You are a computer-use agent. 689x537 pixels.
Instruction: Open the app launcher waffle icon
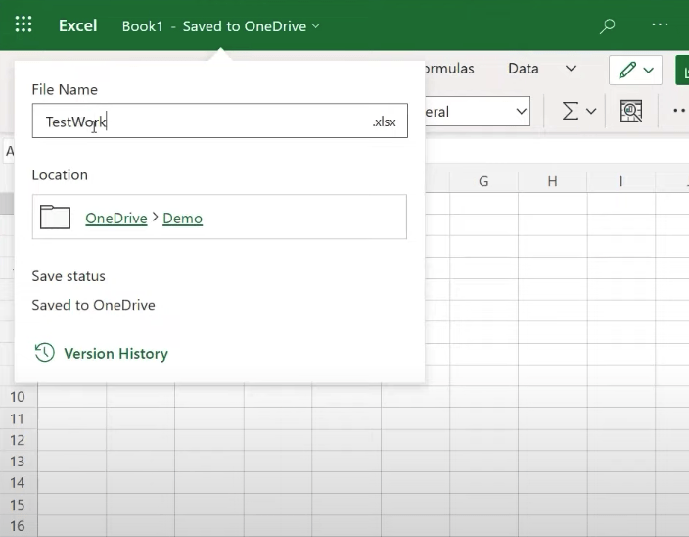click(x=23, y=24)
